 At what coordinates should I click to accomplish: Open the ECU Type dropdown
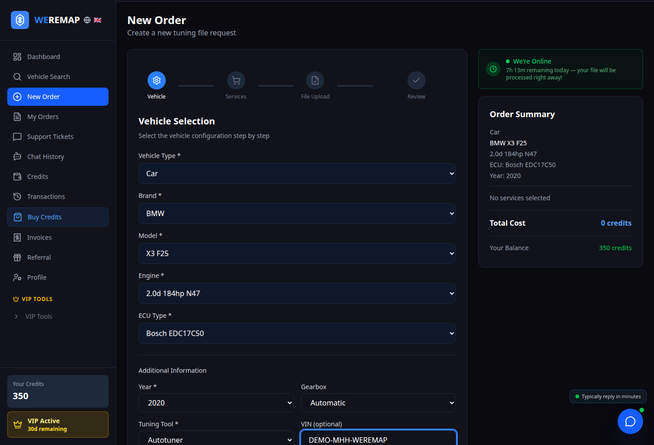[297, 333]
